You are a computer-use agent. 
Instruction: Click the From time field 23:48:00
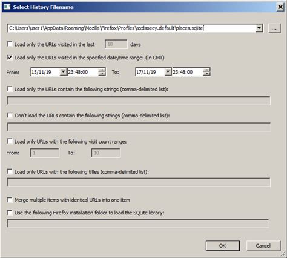(83, 72)
